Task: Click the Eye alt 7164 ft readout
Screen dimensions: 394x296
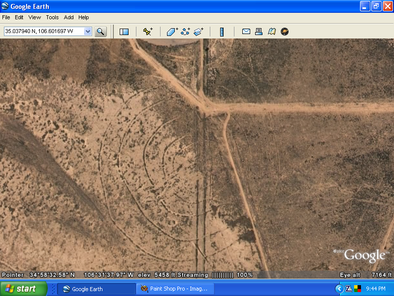Action: coord(365,275)
